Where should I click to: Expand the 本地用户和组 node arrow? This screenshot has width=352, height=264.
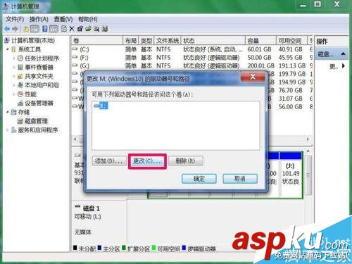tap(14, 85)
